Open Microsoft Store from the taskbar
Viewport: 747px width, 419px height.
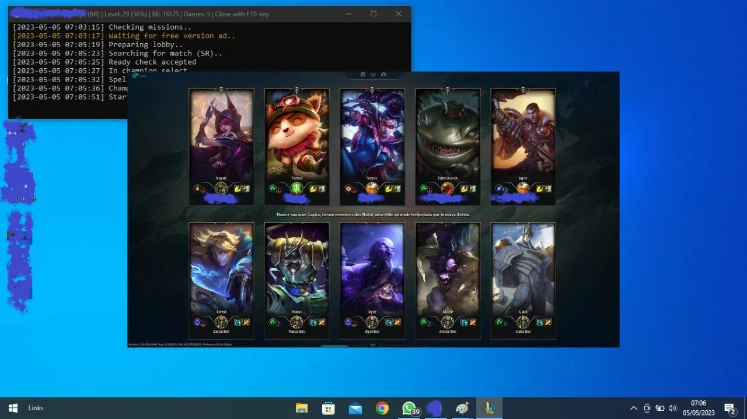[329, 408]
